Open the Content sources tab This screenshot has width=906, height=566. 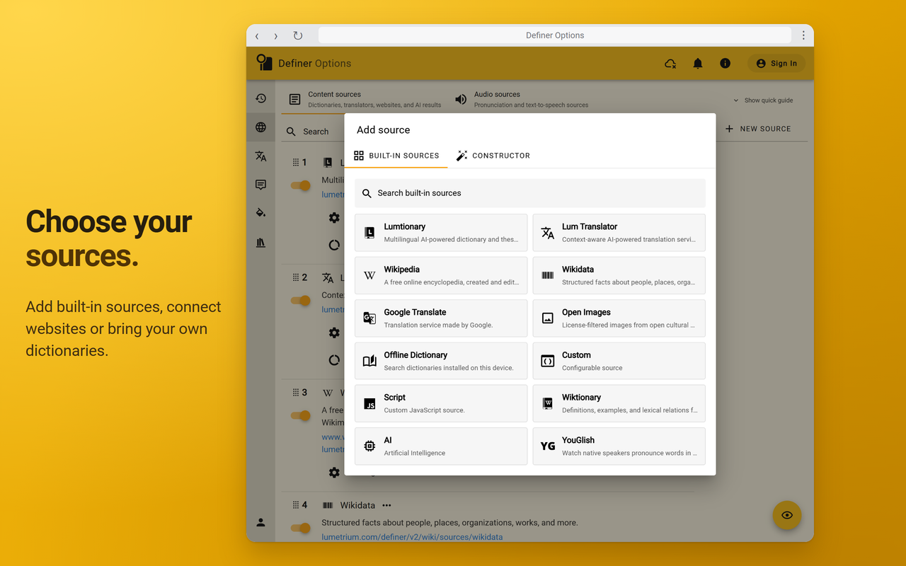365,100
